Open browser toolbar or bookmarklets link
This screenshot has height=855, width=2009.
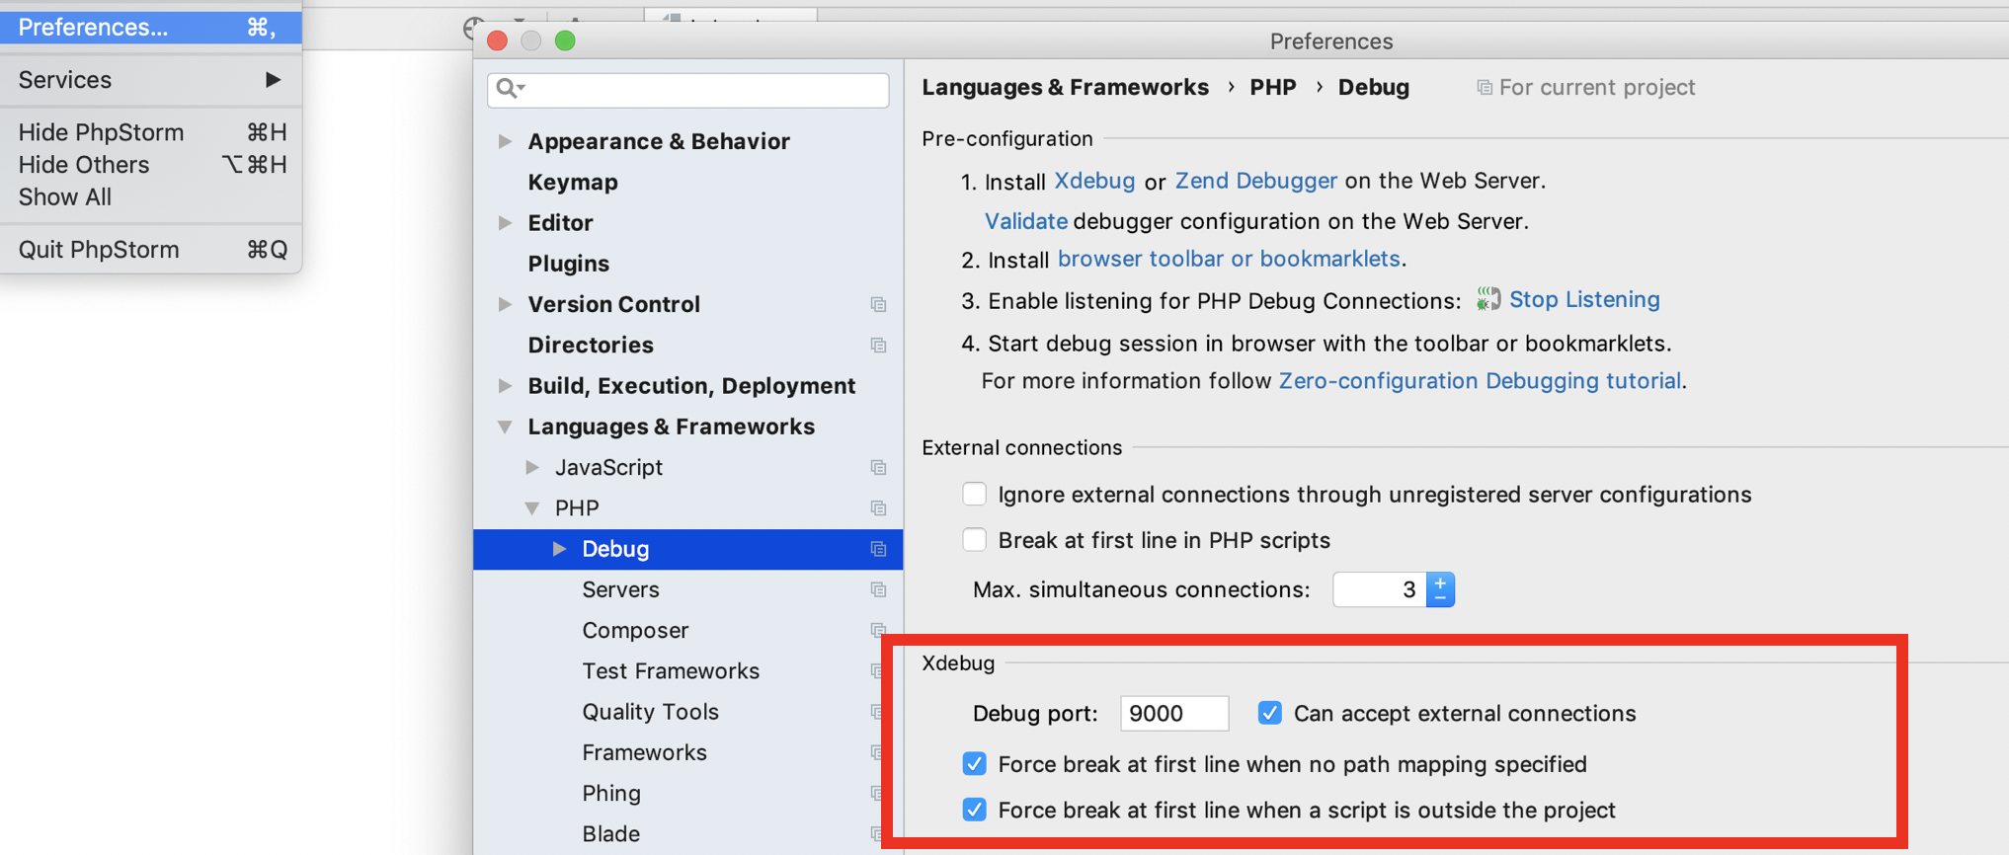pos(1229,259)
